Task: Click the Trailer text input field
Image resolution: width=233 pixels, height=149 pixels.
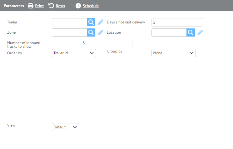Action: coord(69,22)
